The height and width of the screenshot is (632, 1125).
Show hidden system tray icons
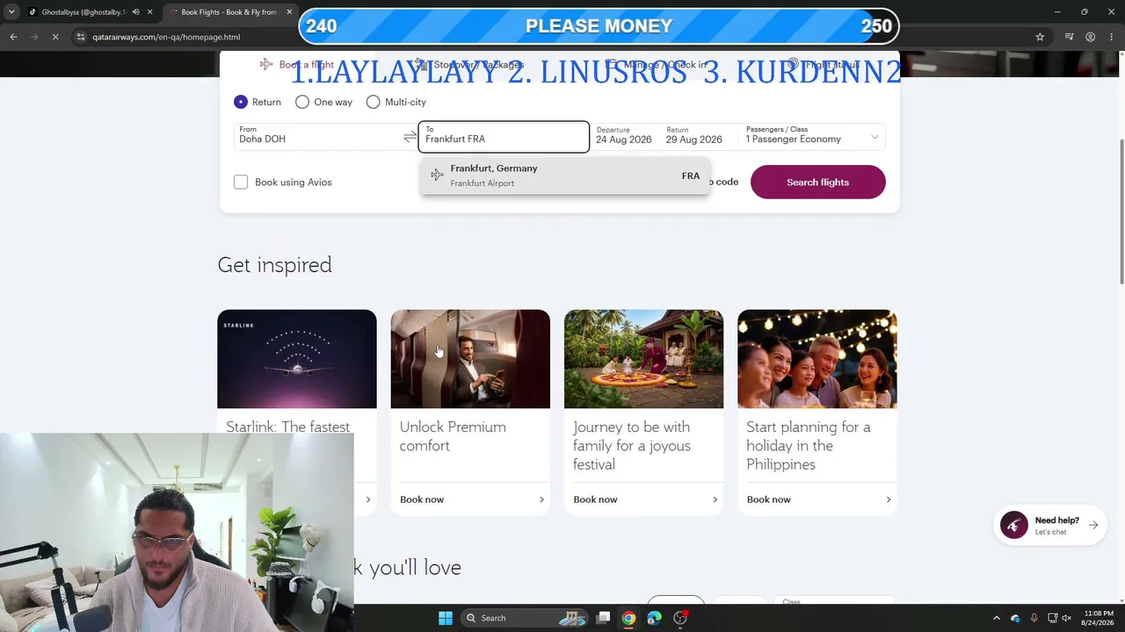(x=996, y=618)
